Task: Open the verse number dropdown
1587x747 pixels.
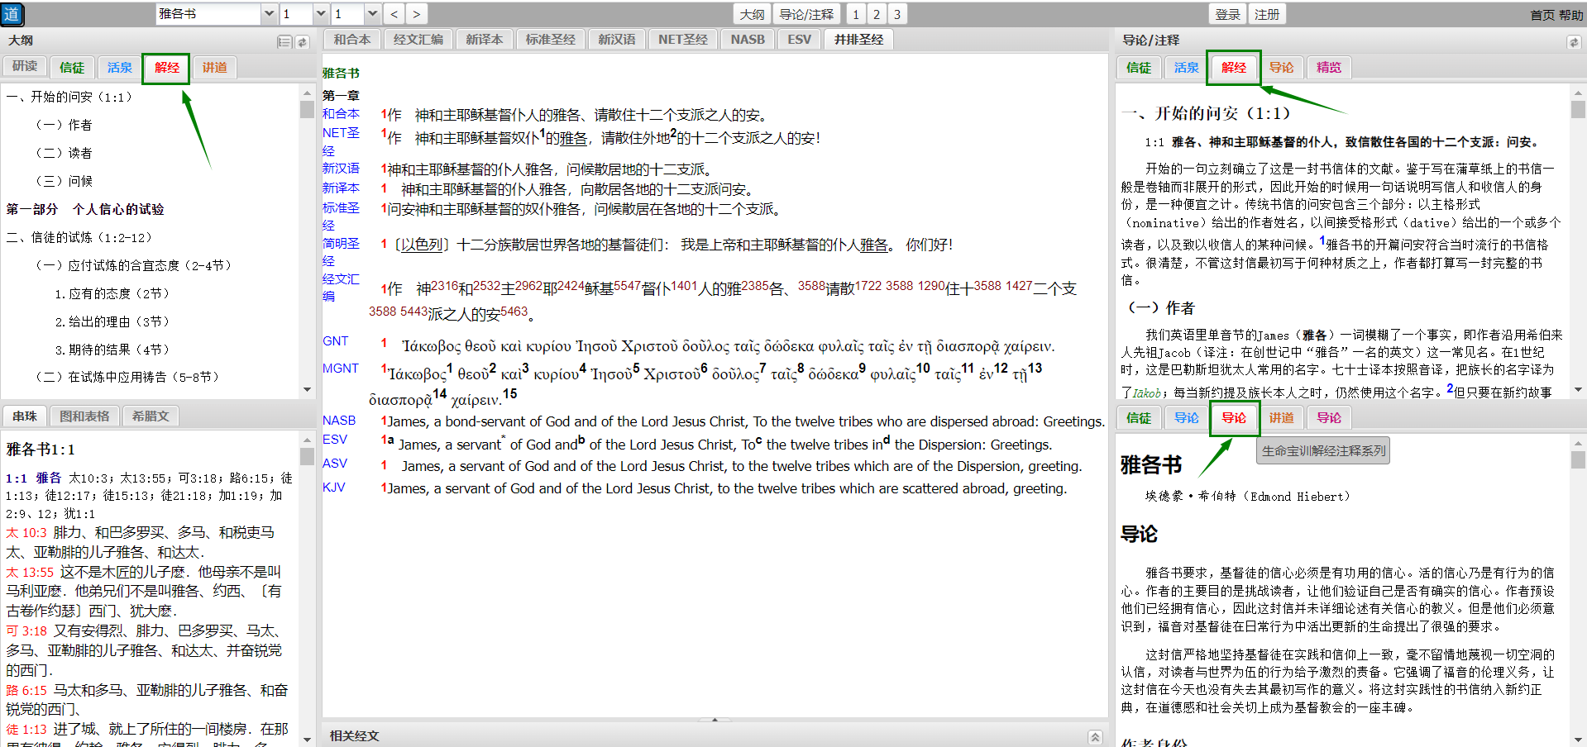Action: (x=371, y=14)
